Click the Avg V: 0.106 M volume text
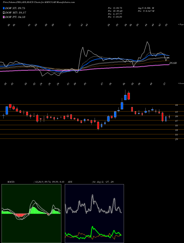Image resolution: width=184 pixels, height=243 pixels. tap(146, 8)
